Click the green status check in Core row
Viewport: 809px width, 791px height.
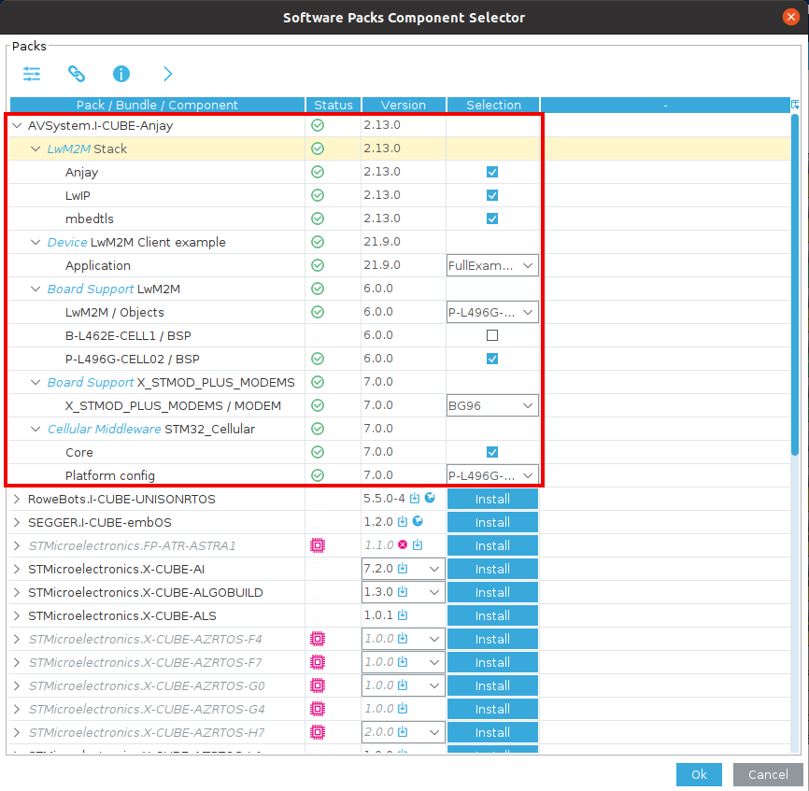coord(318,452)
